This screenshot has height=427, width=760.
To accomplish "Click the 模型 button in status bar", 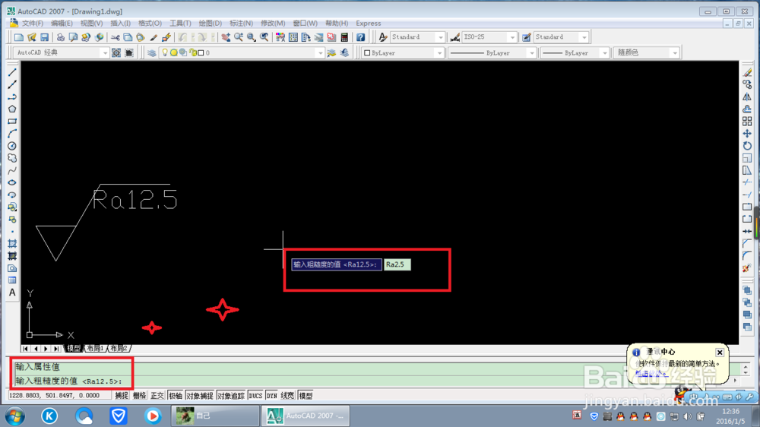I will [x=306, y=396].
